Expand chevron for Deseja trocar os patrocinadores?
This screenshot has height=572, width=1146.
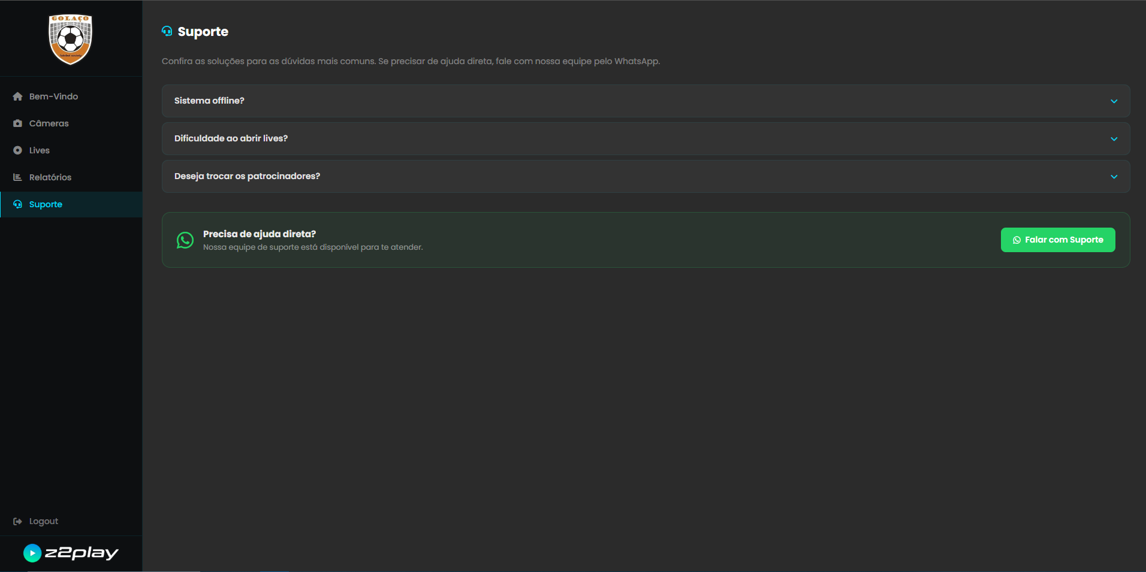[1114, 177]
